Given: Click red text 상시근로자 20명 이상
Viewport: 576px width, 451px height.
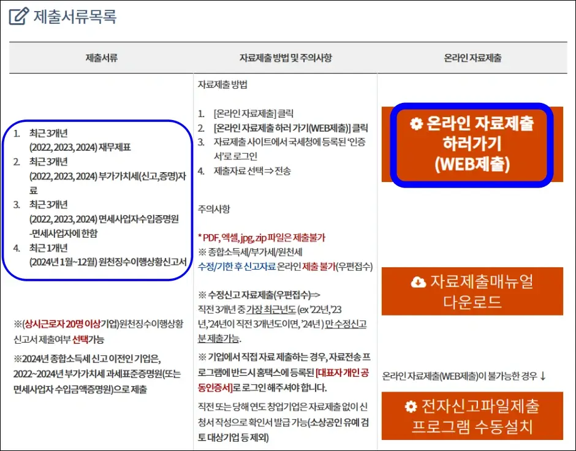Looking at the screenshot, I should pyautogui.click(x=63, y=324).
